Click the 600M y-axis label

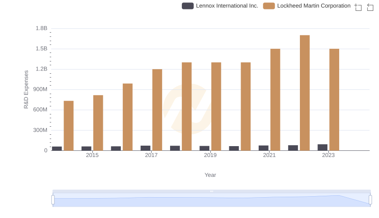point(40,110)
